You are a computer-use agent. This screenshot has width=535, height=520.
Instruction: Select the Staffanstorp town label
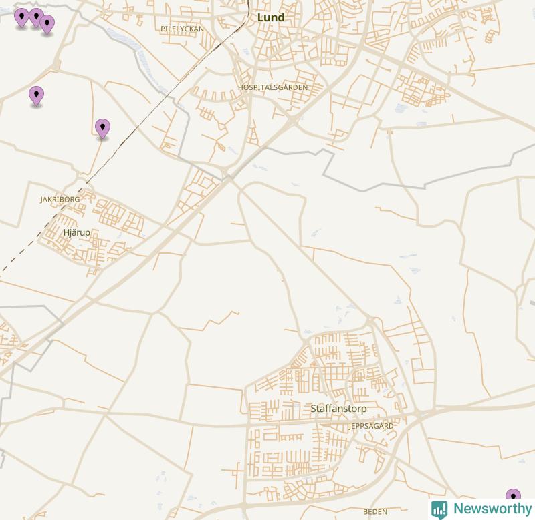338,409
